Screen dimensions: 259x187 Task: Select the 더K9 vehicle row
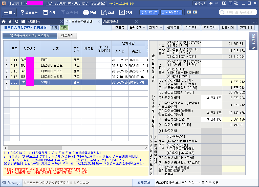tap(55, 60)
